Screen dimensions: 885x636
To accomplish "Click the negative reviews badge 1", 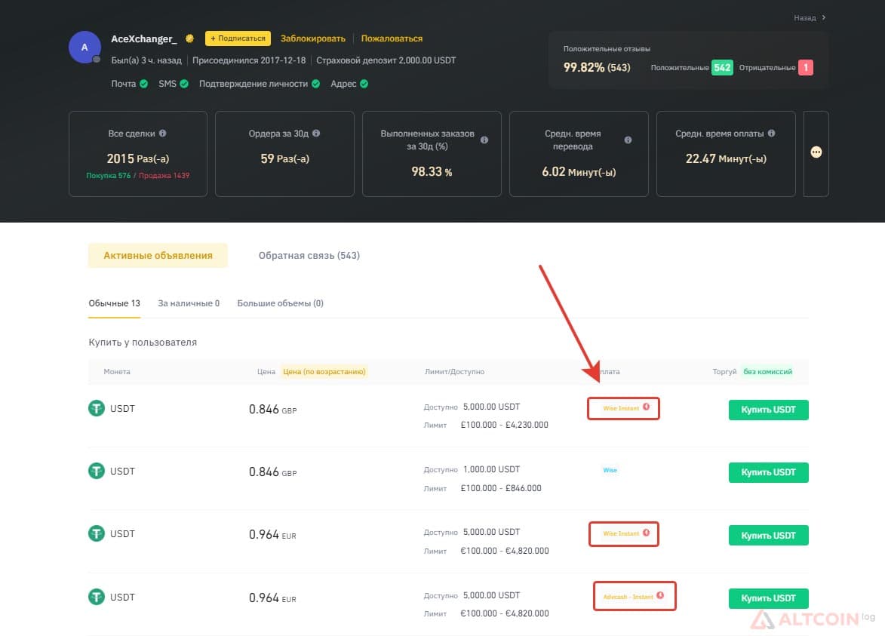I will [x=806, y=67].
